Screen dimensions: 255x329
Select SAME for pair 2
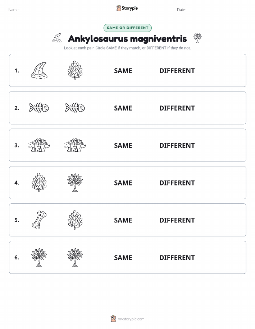point(123,108)
